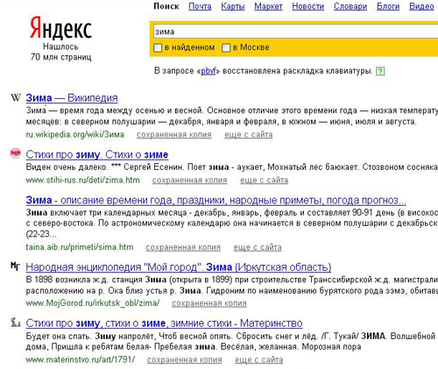Switch to Блоги search
The image size is (438, 369).
coord(388,6)
